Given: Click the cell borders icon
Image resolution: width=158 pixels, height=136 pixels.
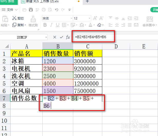Looking at the screenshot, I should [64, 25].
